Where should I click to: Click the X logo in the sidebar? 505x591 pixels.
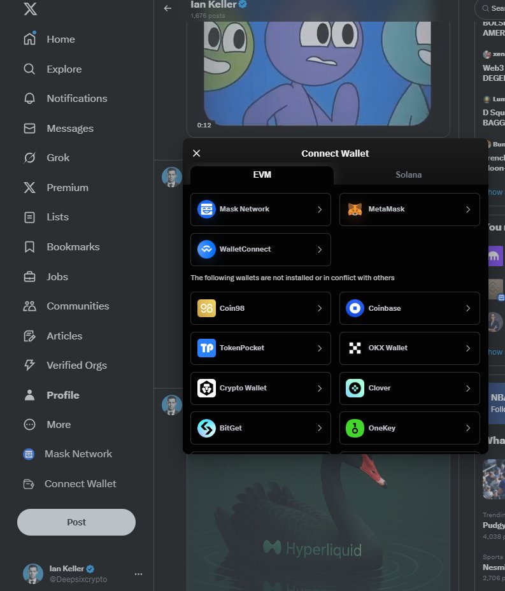coord(30,8)
